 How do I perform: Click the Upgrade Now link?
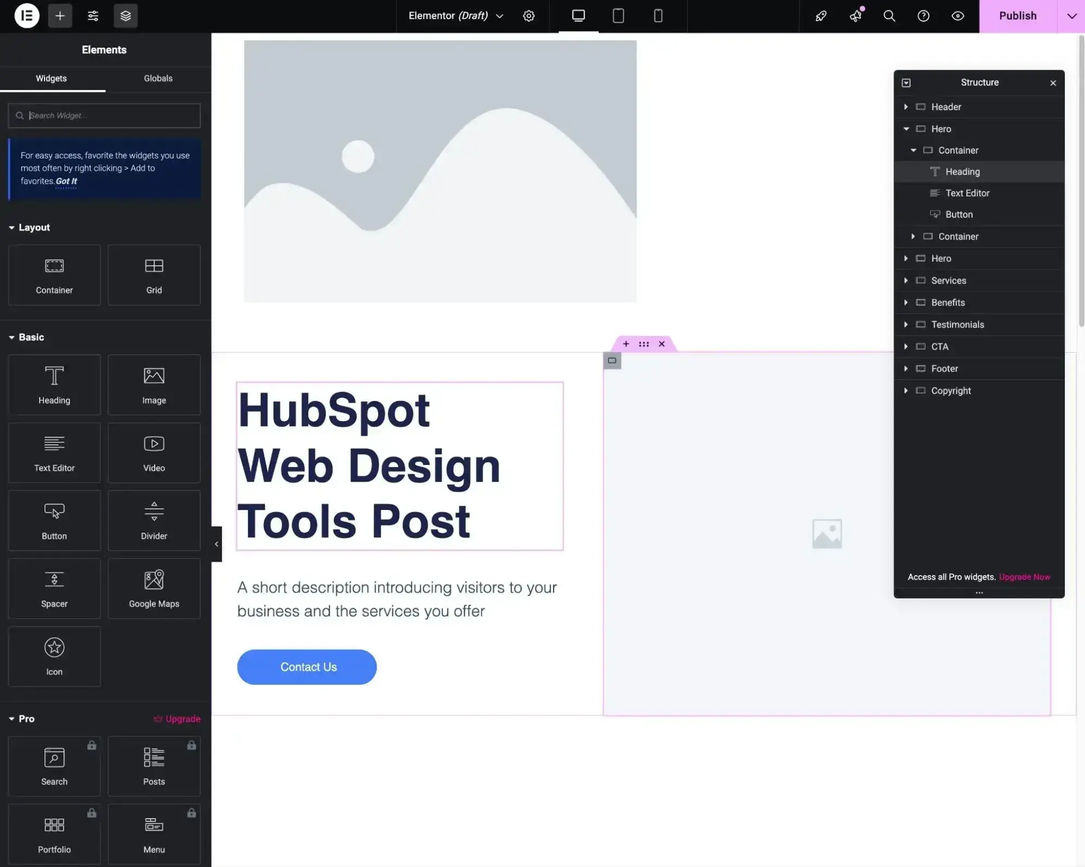tap(1024, 577)
